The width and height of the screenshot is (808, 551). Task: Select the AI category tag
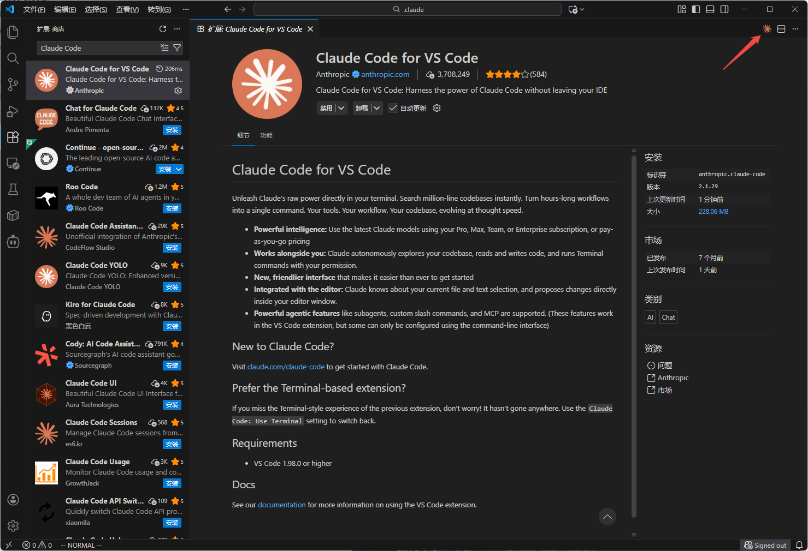tap(650, 317)
